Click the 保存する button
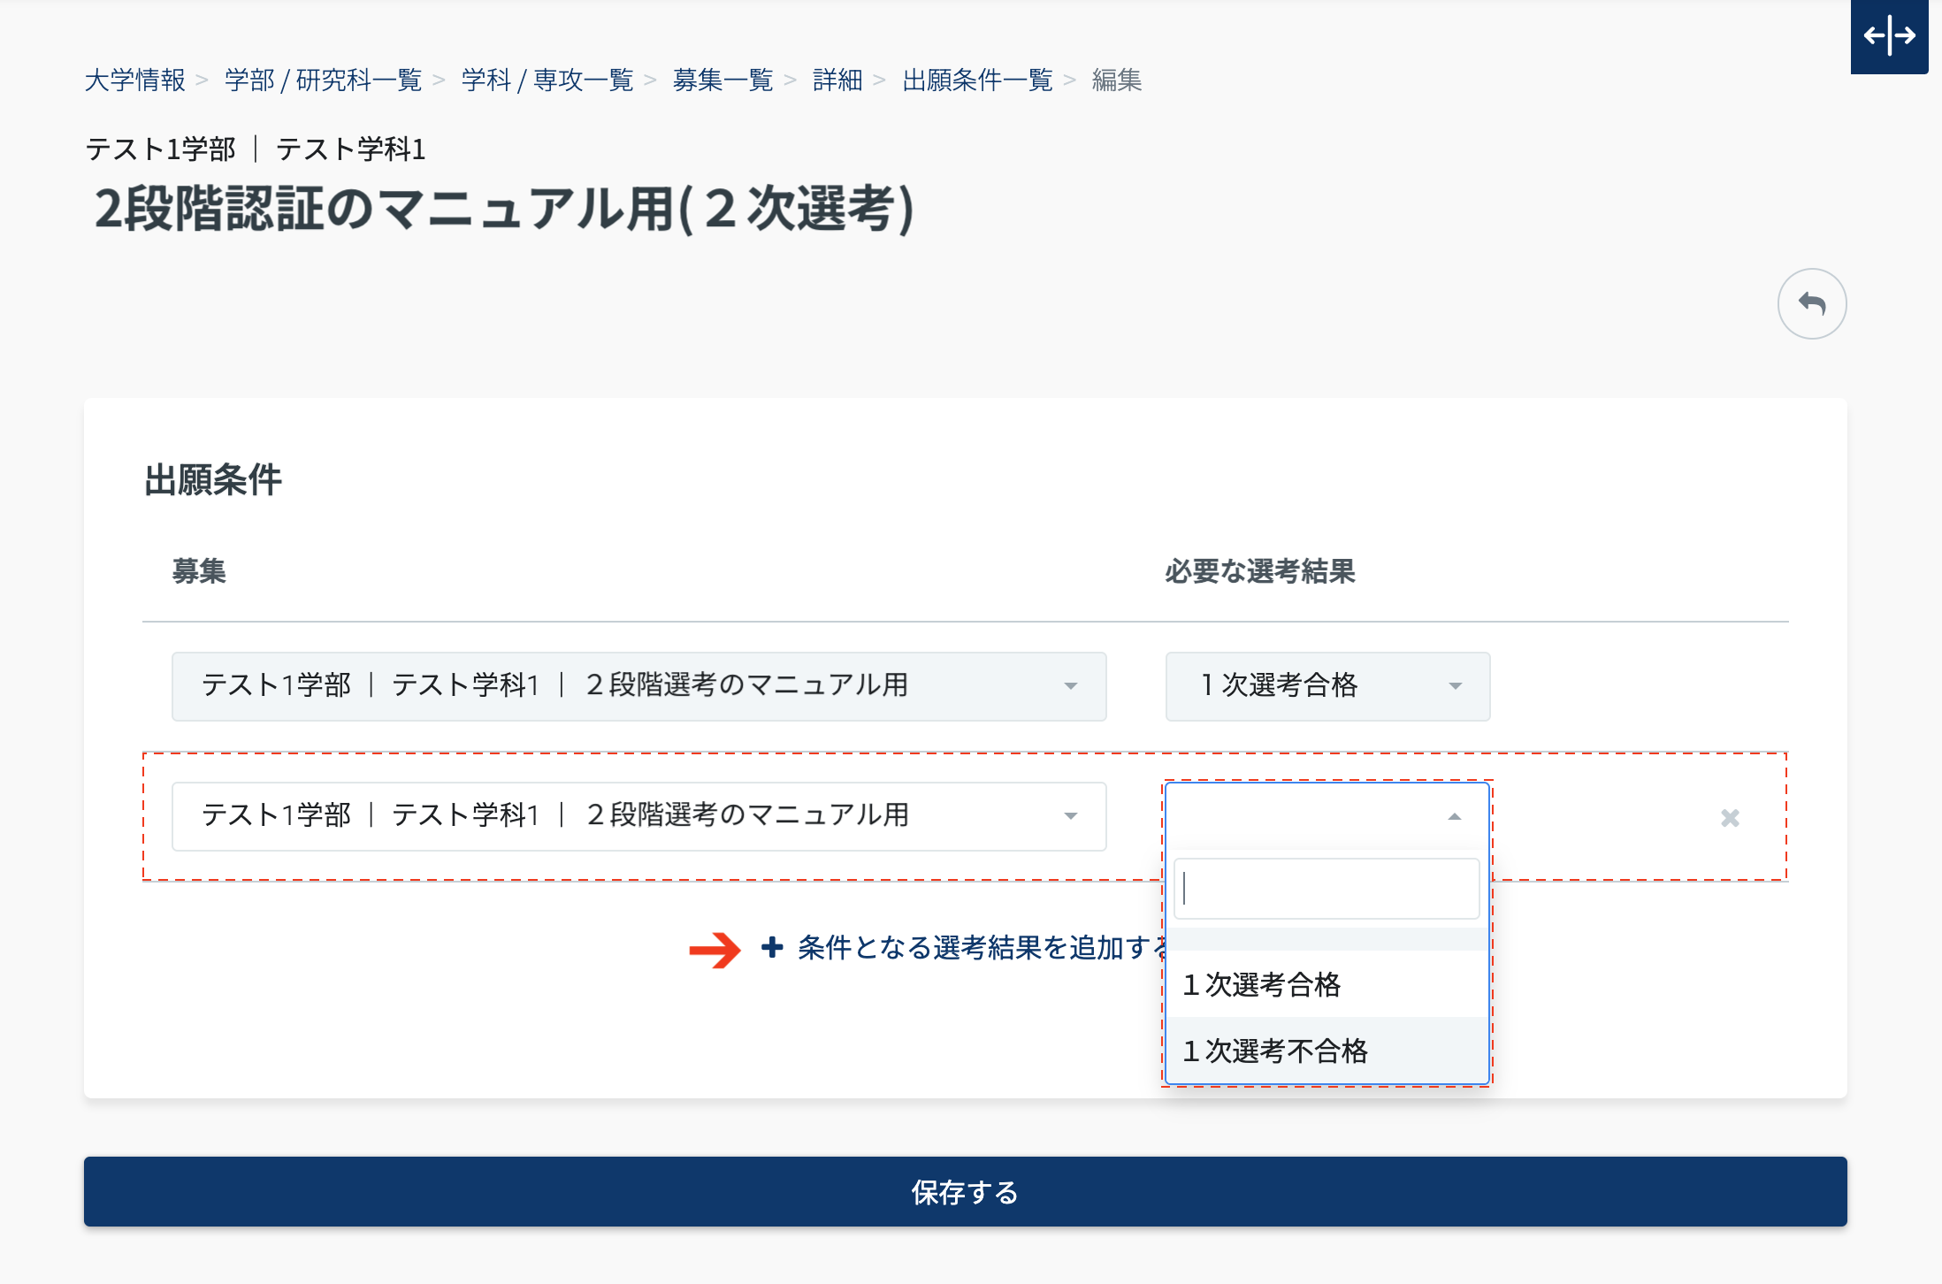This screenshot has width=1942, height=1284. 965,1191
